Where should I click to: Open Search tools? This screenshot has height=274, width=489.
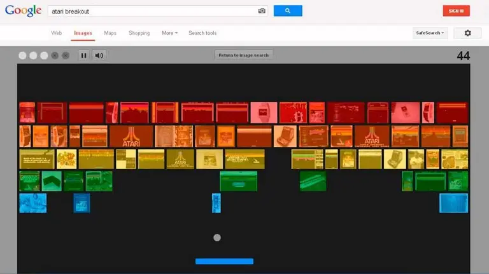[x=202, y=33]
